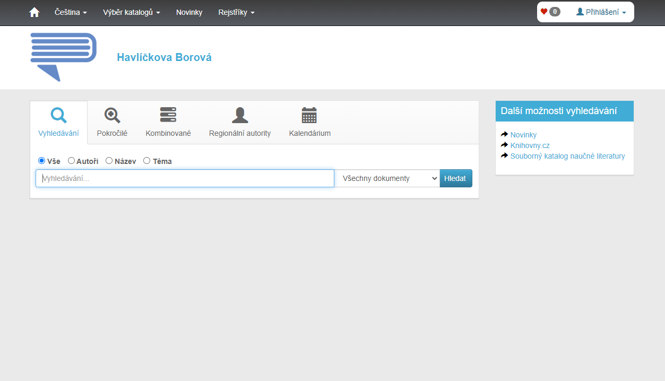Image resolution: width=665 pixels, height=381 pixels.
Task: Click the red heart favorites icon
Action: (544, 12)
